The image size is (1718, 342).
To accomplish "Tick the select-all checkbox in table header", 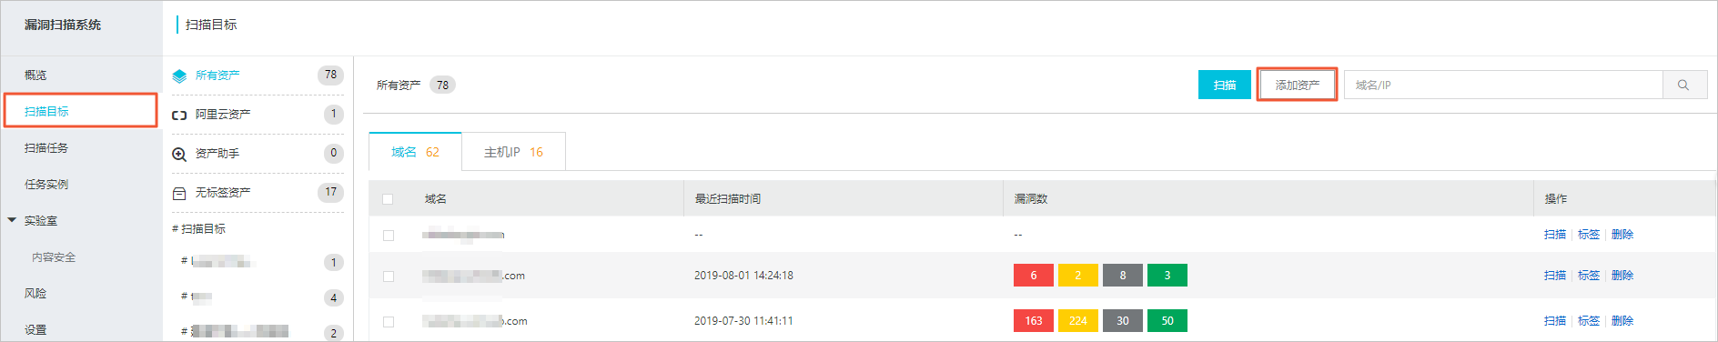I will pyautogui.click(x=388, y=198).
